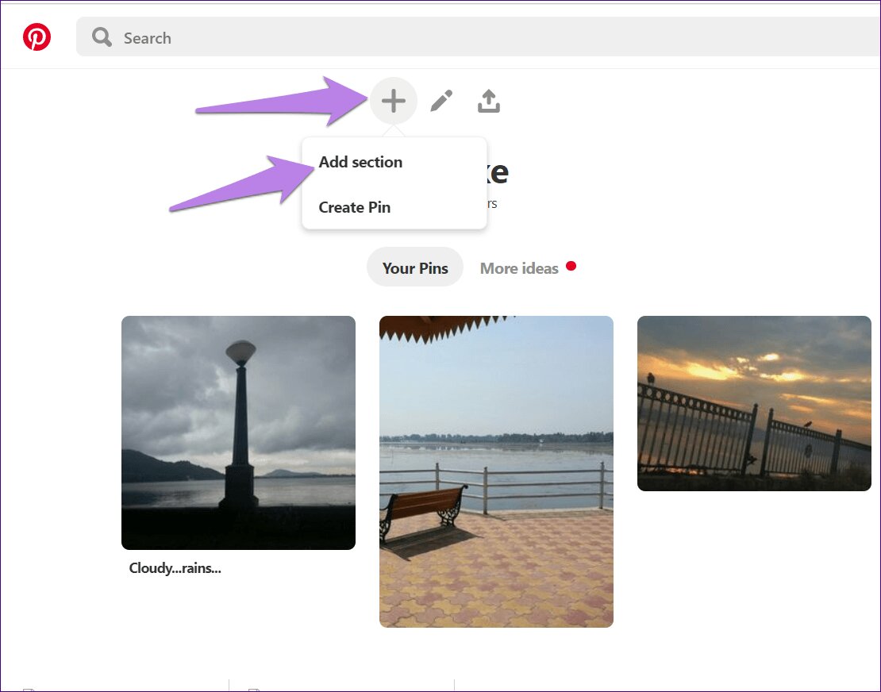Choose Create Pin from the menu
The width and height of the screenshot is (881, 692).
click(355, 207)
